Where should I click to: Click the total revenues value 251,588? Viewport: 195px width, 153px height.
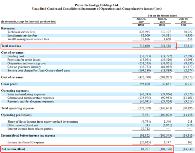165,46
